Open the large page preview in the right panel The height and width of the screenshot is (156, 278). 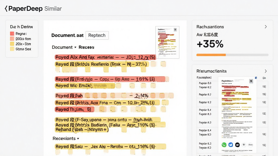coord(237,115)
